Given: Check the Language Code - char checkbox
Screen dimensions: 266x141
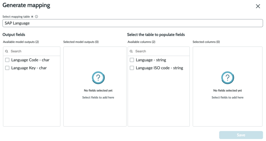Looking at the screenshot, I should [x=7, y=60].
